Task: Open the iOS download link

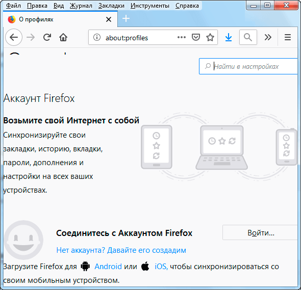Action: 161,267
